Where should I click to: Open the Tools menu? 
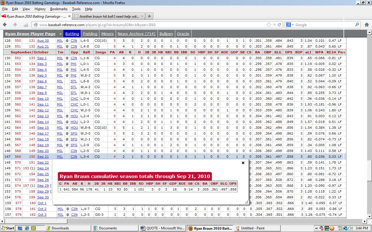click(76, 9)
